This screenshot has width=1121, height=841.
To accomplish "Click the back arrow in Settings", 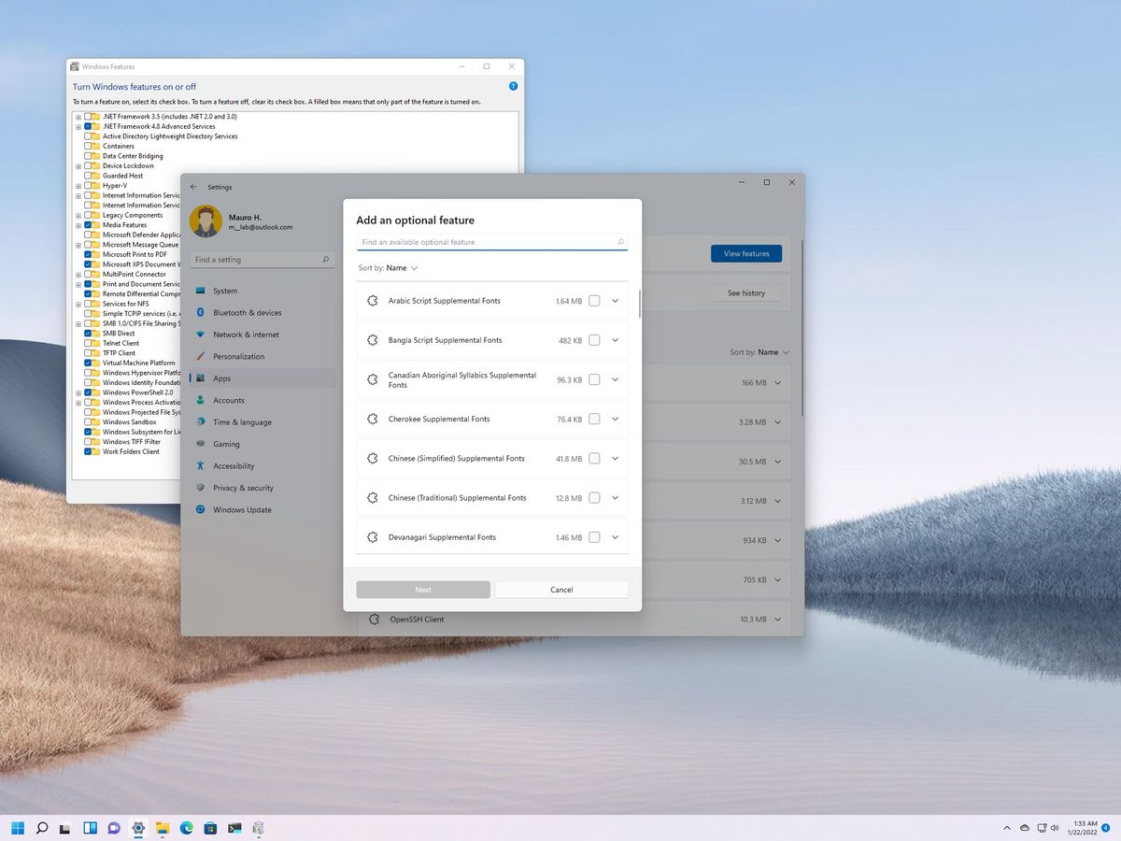I will (194, 186).
